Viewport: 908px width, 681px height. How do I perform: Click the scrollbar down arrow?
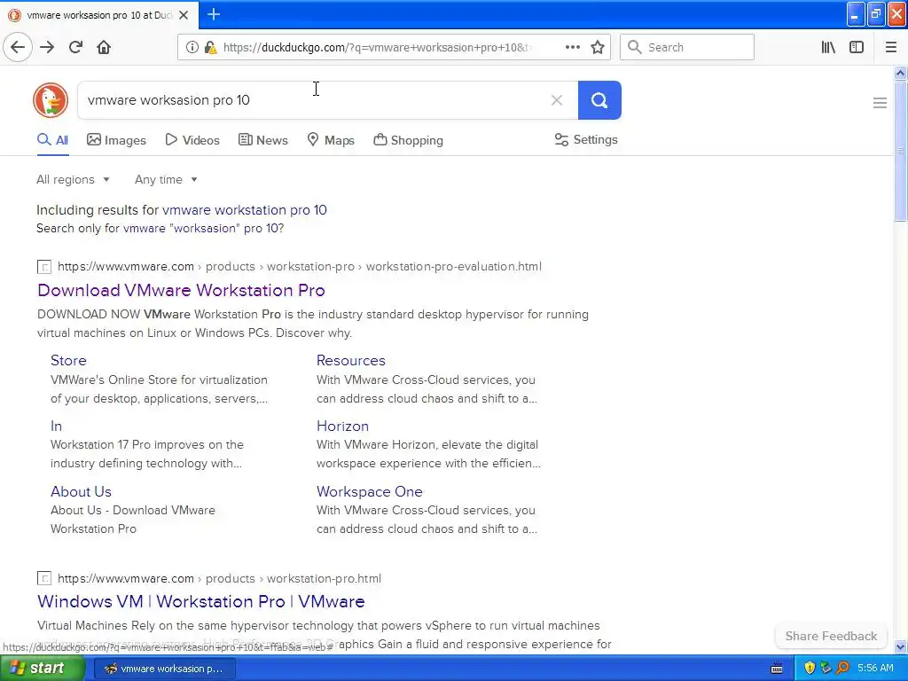pyautogui.click(x=900, y=646)
